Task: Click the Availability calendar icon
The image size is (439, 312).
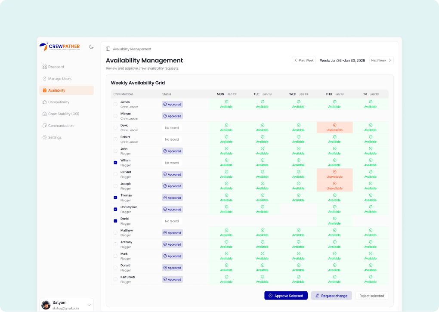Action: (45, 90)
